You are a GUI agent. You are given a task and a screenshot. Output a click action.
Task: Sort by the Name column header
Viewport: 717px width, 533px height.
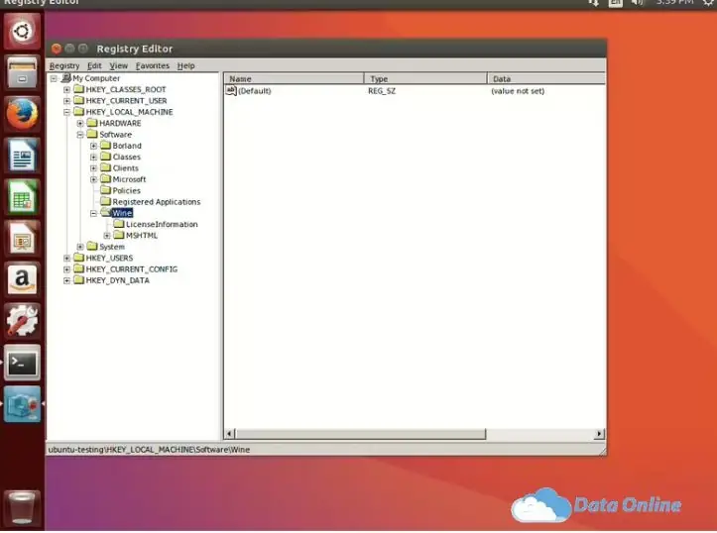click(294, 78)
